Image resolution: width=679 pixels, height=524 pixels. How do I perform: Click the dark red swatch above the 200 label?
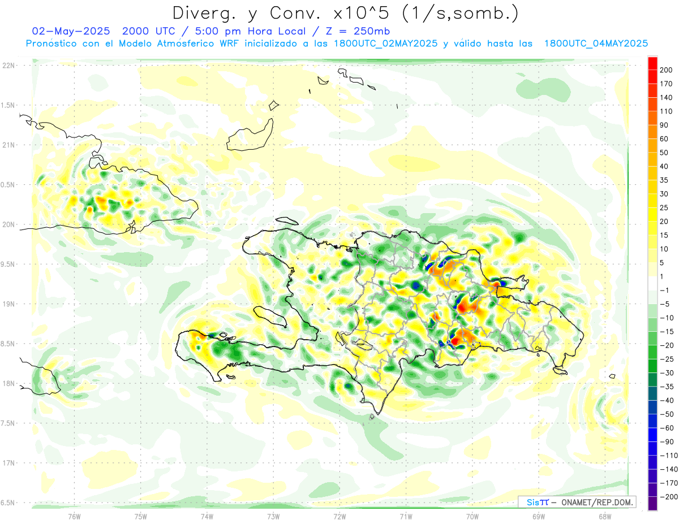point(652,63)
